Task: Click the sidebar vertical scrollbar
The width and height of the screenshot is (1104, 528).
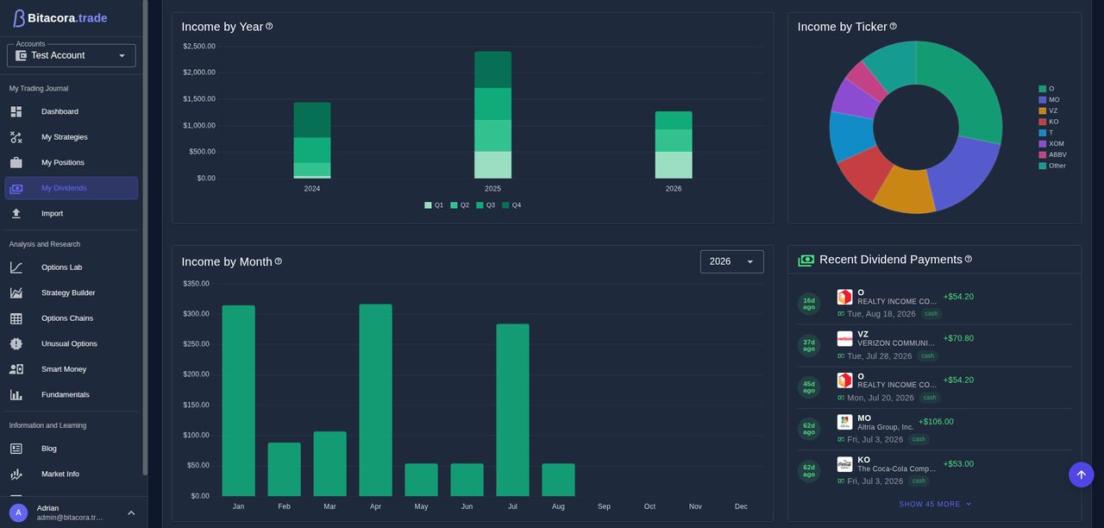Action: tap(145, 237)
